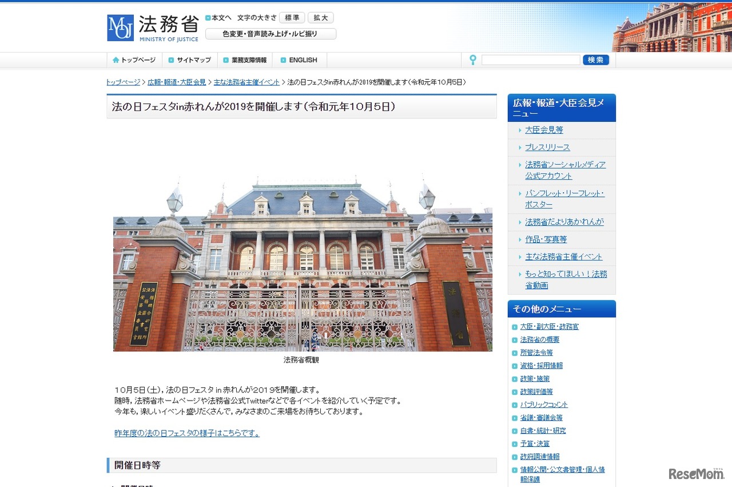Viewport: 732px width, 487px height.
Task: Click the teal search pin icon
Action: (x=472, y=60)
